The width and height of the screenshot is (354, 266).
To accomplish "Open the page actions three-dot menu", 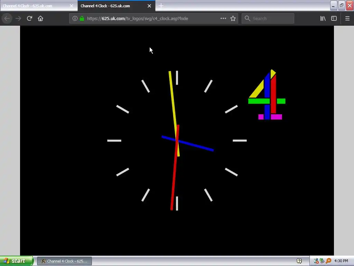I will coord(223,18).
